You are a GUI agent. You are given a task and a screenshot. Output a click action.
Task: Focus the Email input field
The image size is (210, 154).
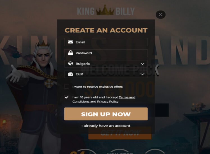106,42
